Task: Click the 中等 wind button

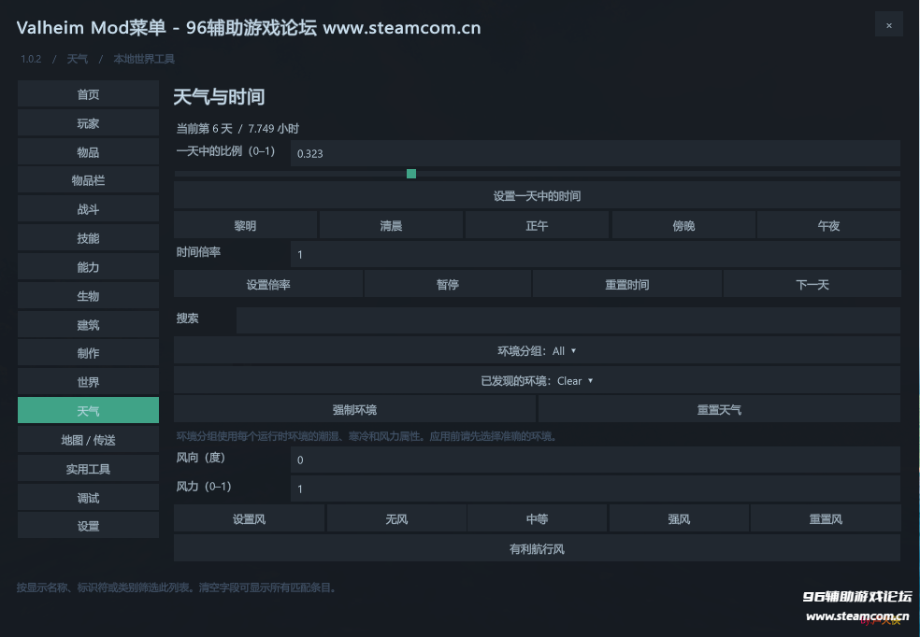Action: coord(537,518)
